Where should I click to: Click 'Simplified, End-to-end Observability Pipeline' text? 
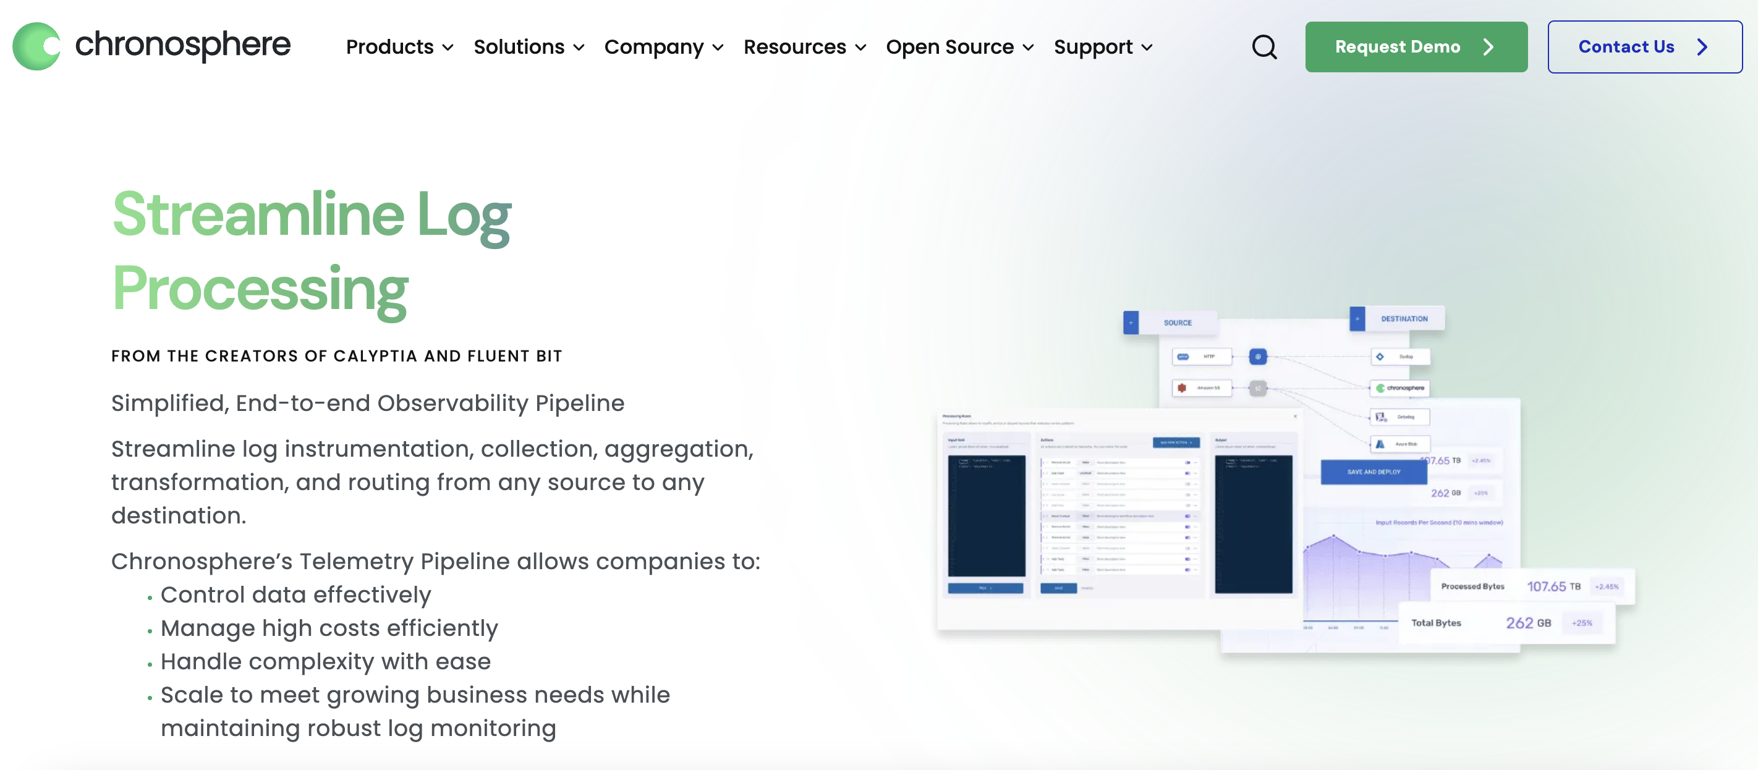(x=367, y=403)
